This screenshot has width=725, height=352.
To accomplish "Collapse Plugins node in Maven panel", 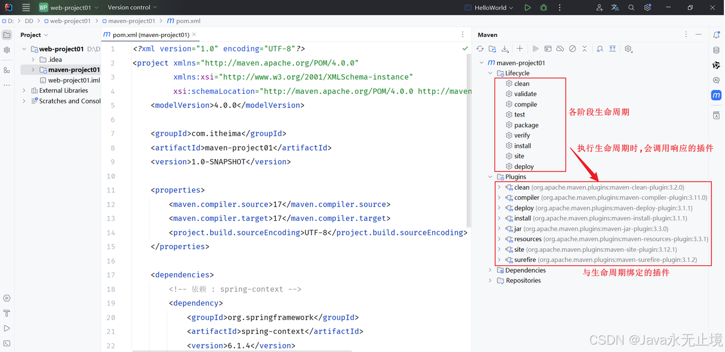I will pos(491,177).
